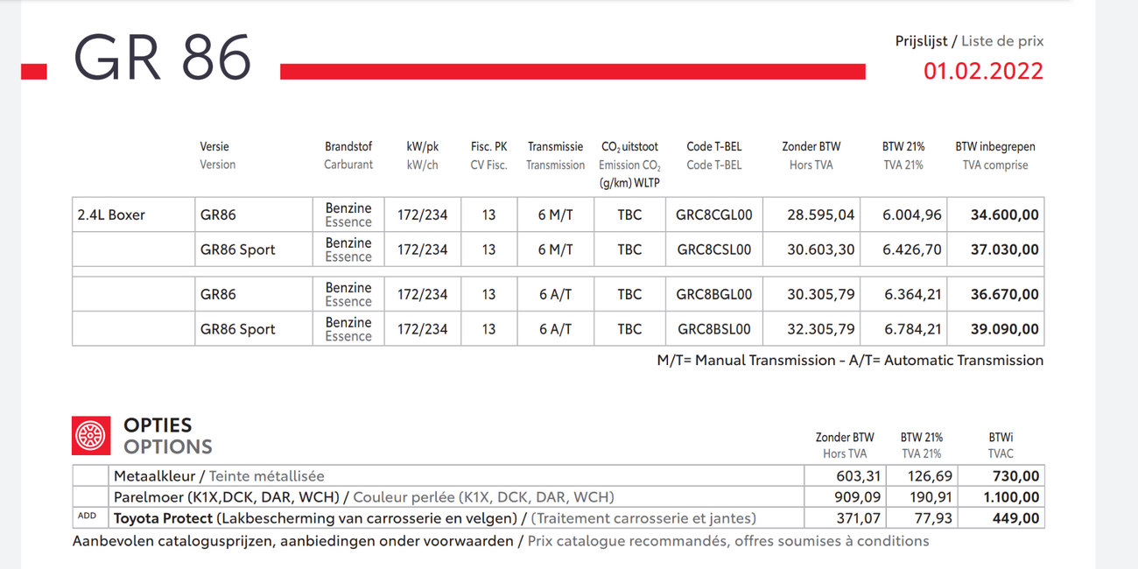Viewport: 1138px width, 569px height.
Task: Select the Toyota Protect option text
Action: pos(435,518)
